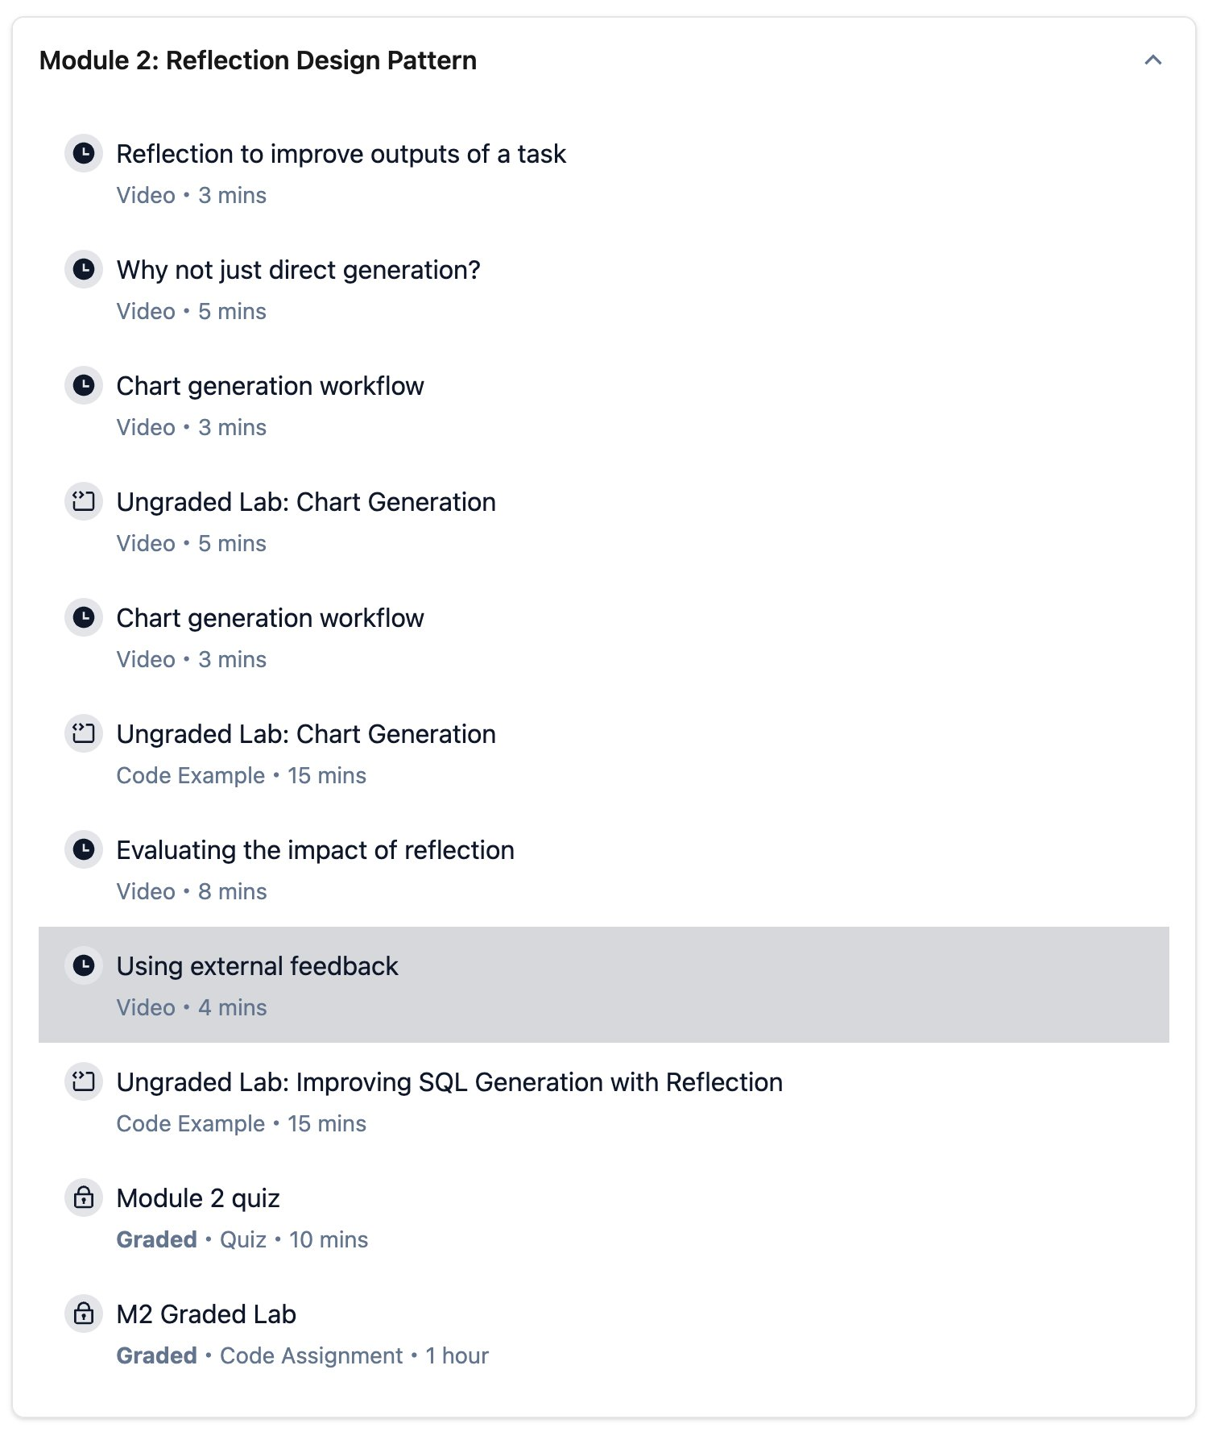Image resolution: width=1208 pixels, height=1436 pixels.
Task: Click clock icon next to "Why not just direct generation?"
Action: coord(84,269)
